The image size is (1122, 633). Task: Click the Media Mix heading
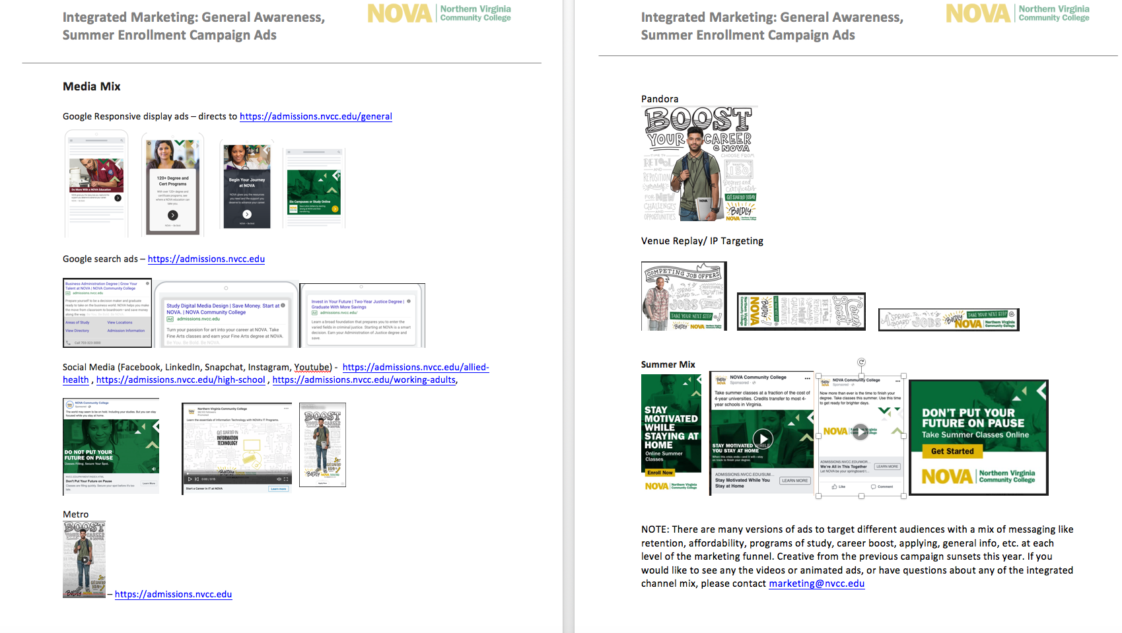coord(92,86)
